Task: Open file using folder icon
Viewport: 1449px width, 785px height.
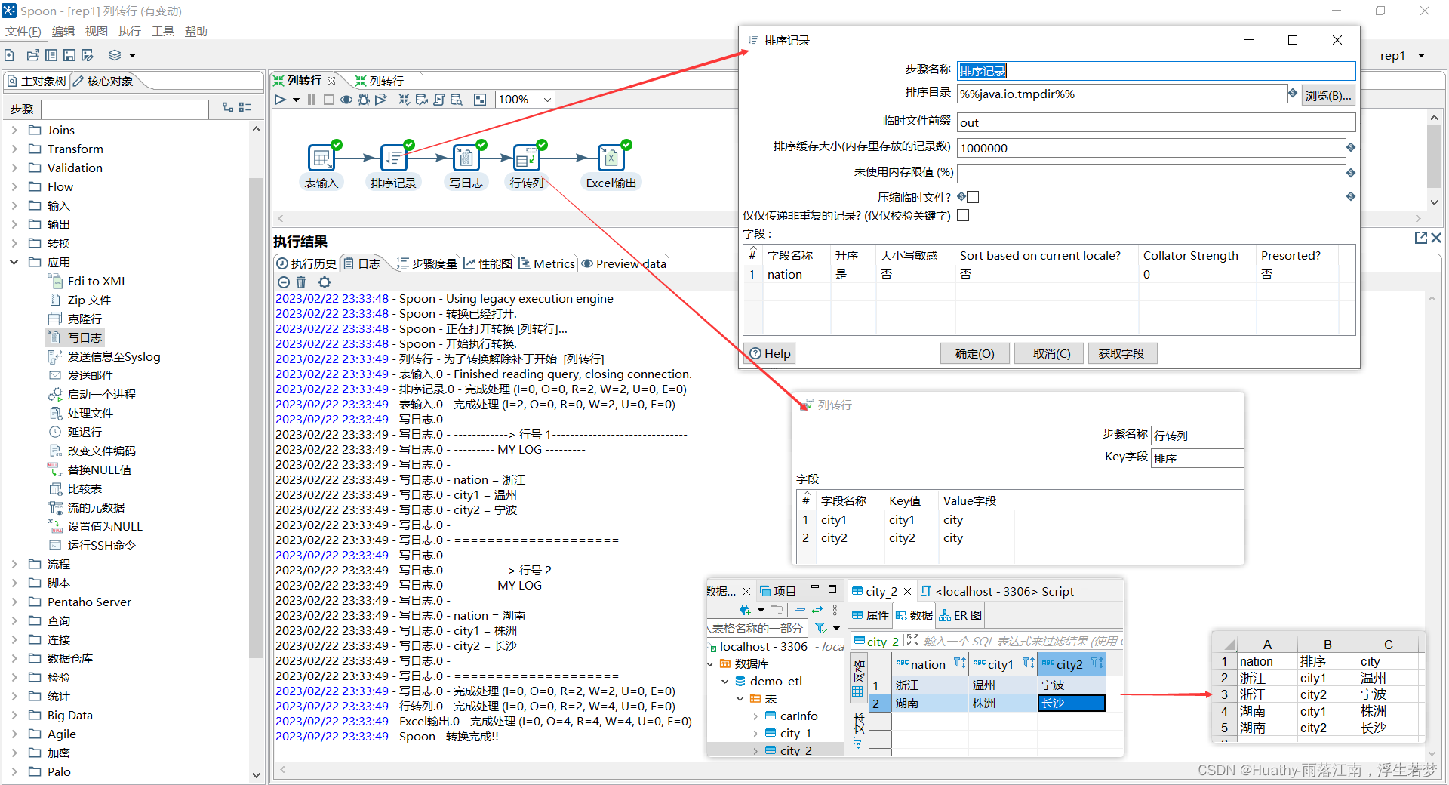Action: (x=32, y=55)
